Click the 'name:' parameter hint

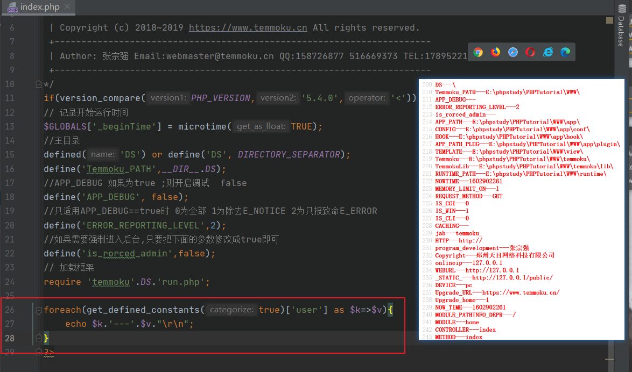pos(103,154)
